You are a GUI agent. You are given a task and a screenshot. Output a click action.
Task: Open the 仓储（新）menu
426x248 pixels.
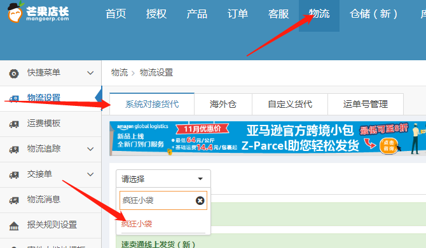click(374, 13)
